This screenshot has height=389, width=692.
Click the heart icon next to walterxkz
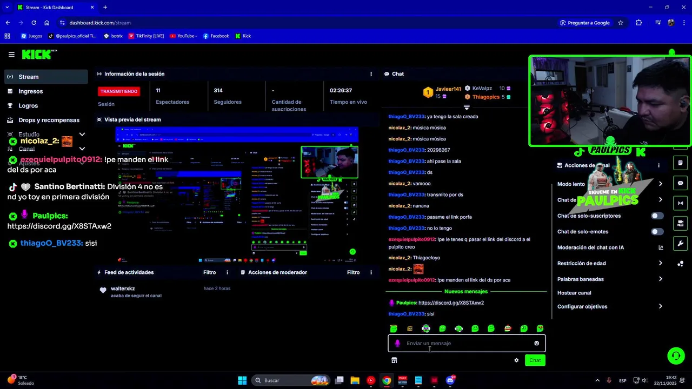click(103, 290)
